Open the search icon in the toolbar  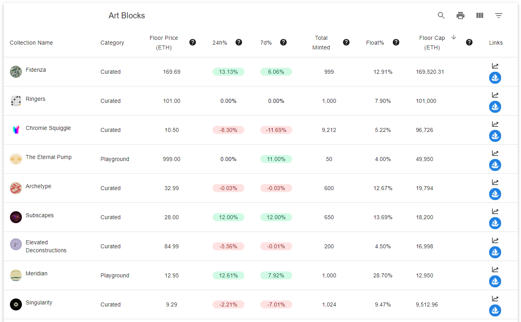click(x=441, y=15)
